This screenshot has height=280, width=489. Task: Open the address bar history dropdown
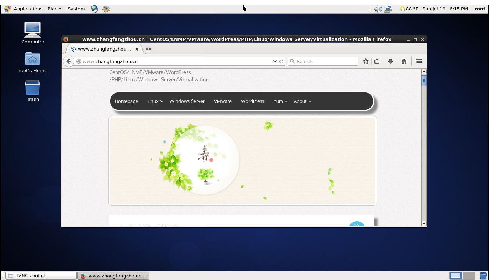point(275,61)
